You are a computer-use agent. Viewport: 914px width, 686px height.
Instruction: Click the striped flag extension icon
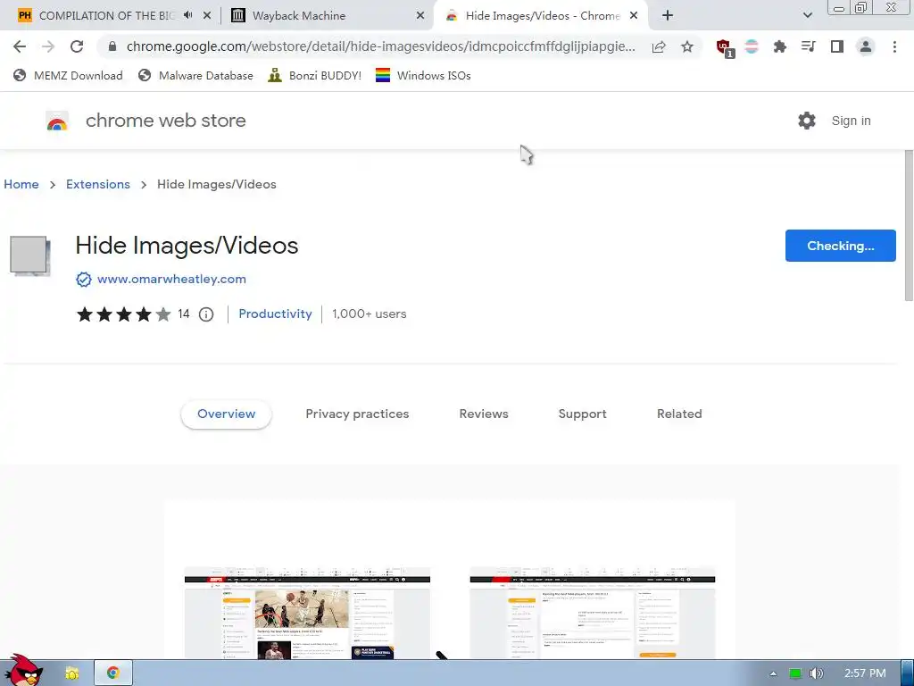[x=752, y=46]
